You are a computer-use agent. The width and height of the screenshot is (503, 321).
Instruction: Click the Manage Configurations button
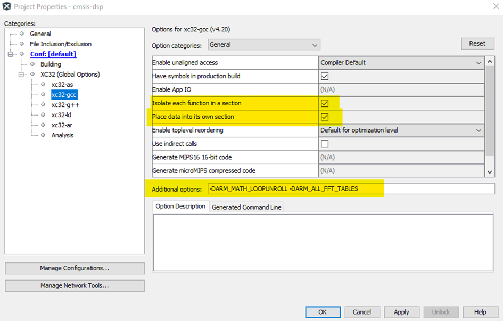coord(75,268)
